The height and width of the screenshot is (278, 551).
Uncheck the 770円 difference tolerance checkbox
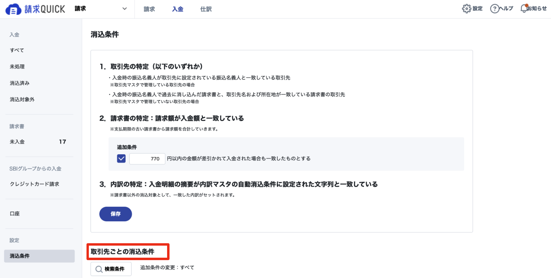[121, 158]
